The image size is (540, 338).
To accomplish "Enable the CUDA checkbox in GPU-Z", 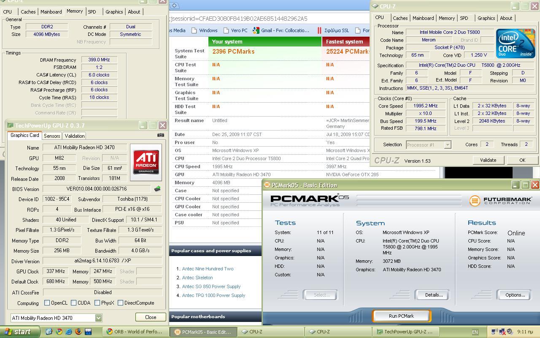I will pos(74,303).
